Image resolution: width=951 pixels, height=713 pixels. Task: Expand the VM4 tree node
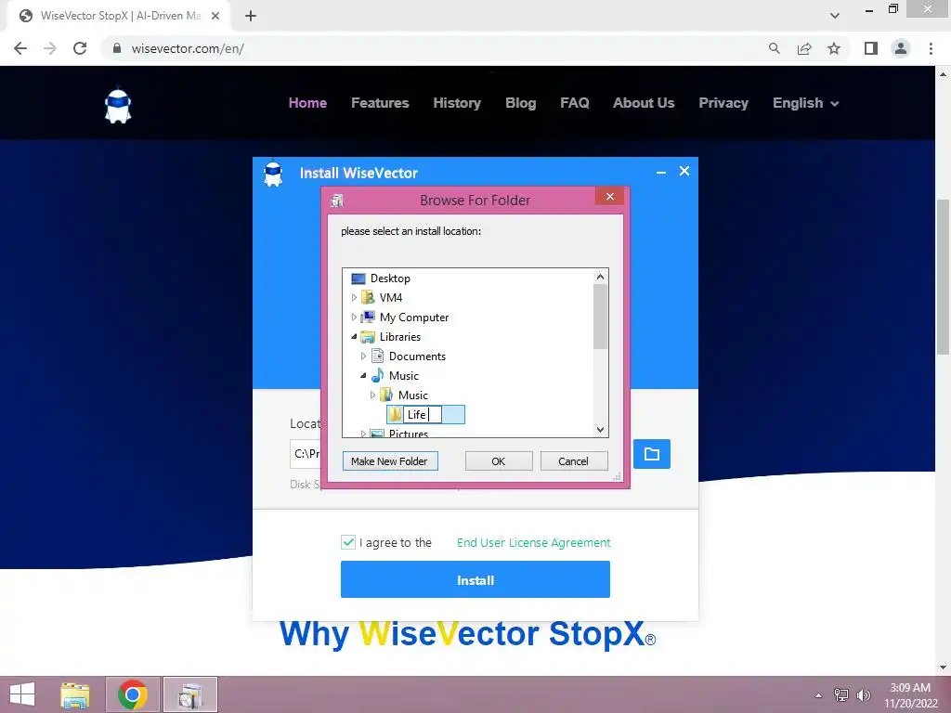point(354,298)
